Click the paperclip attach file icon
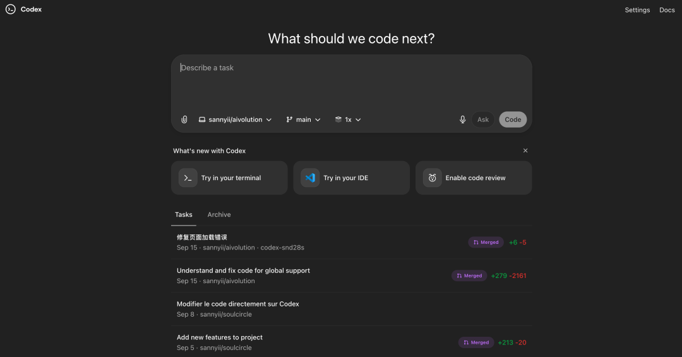Screen dimensions: 682x357 coord(184,119)
